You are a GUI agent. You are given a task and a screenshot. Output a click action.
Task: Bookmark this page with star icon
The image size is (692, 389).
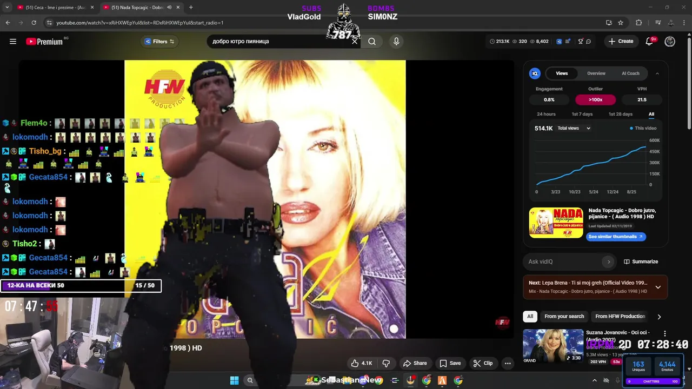(621, 23)
